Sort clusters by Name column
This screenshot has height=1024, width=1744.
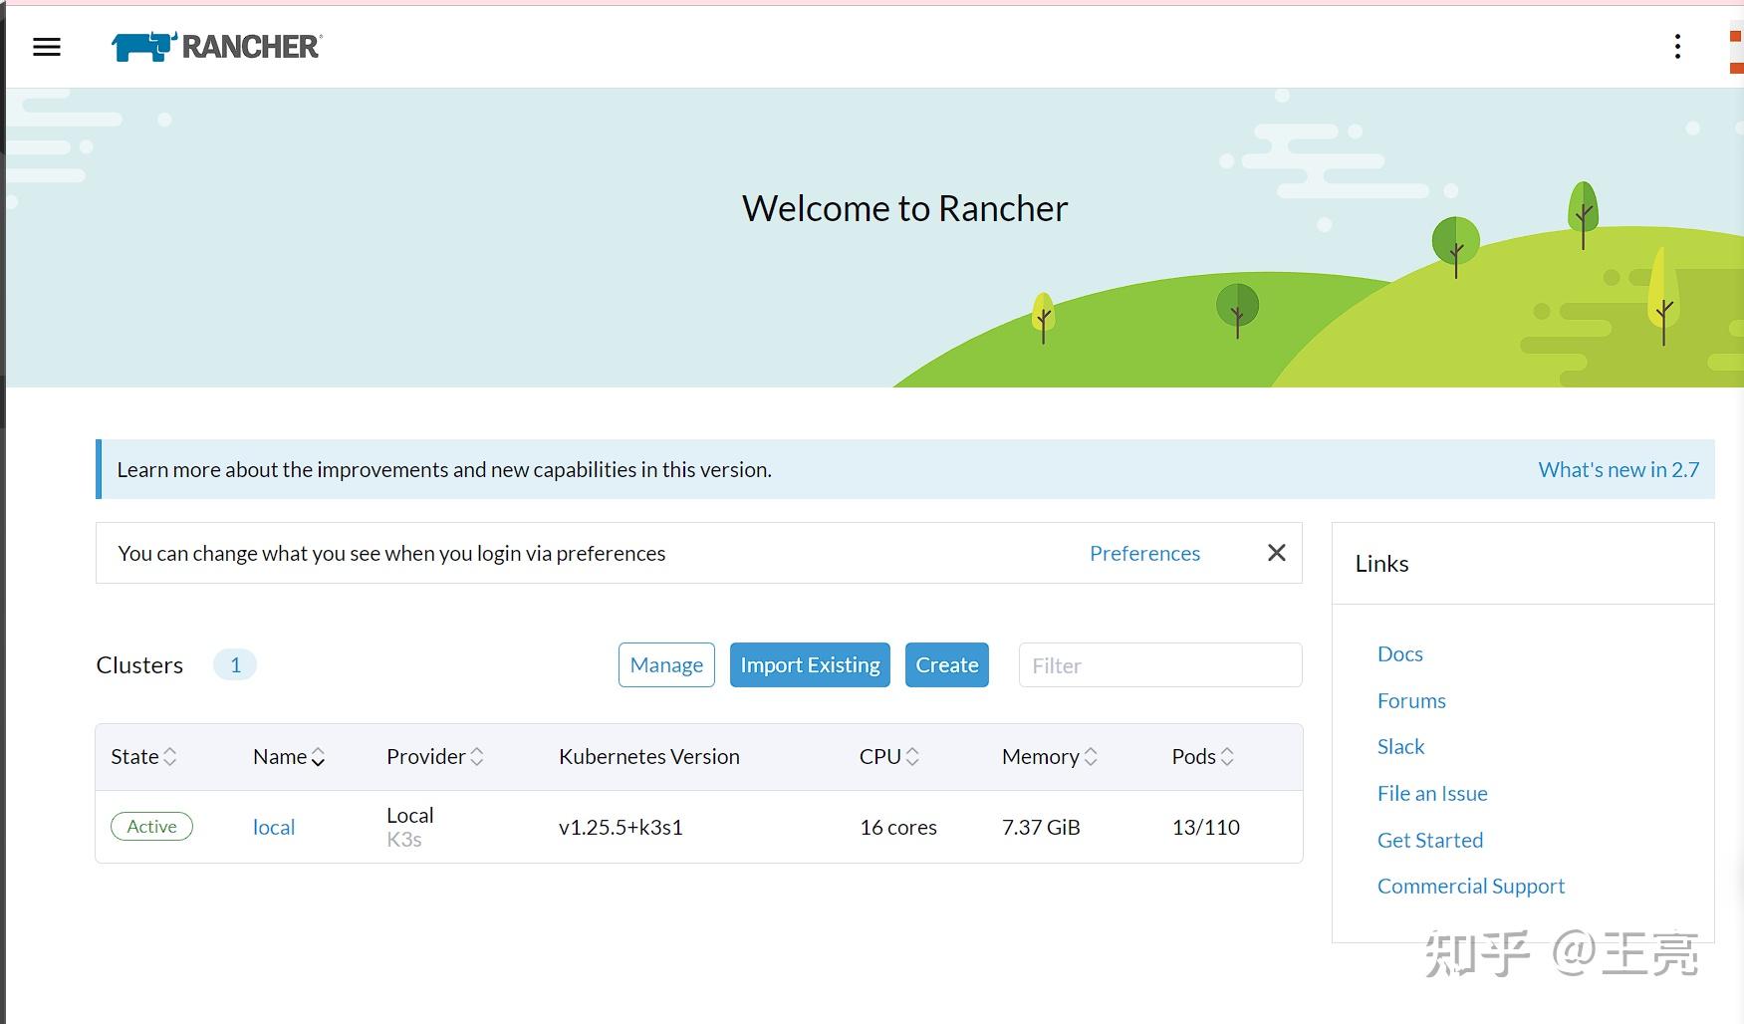click(x=289, y=756)
